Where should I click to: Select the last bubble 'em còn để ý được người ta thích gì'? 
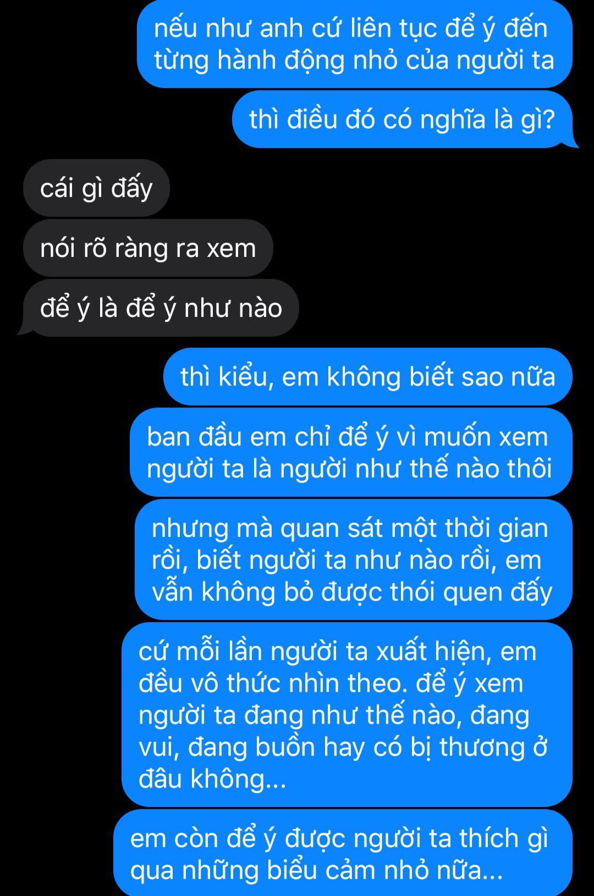coord(343,854)
